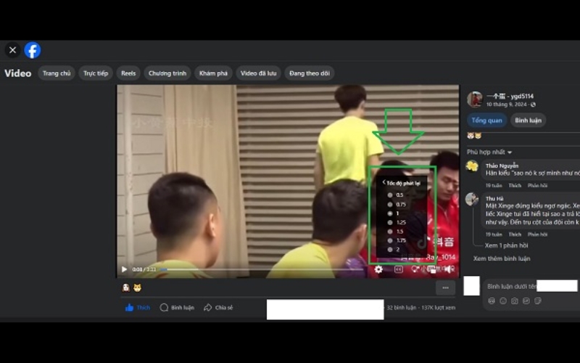Viewport: 580px width, 363px height.
Task: Click Bình luận button under the video
Action: point(177,307)
